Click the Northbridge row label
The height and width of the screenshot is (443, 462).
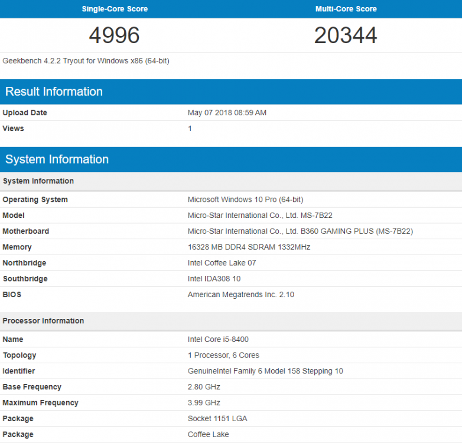click(24, 263)
